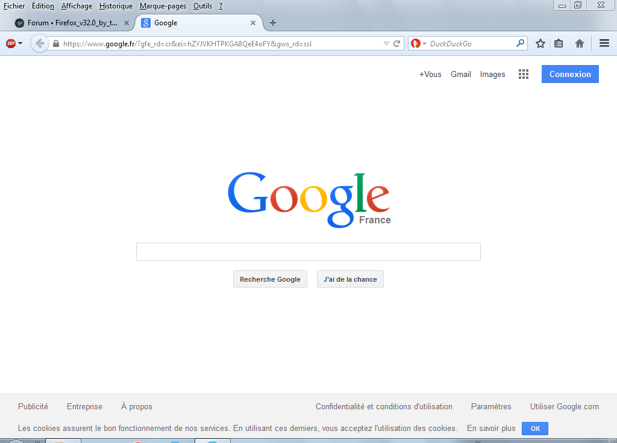Open the Fichier menu
The height and width of the screenshot is (443, 617).
(14, 6)
